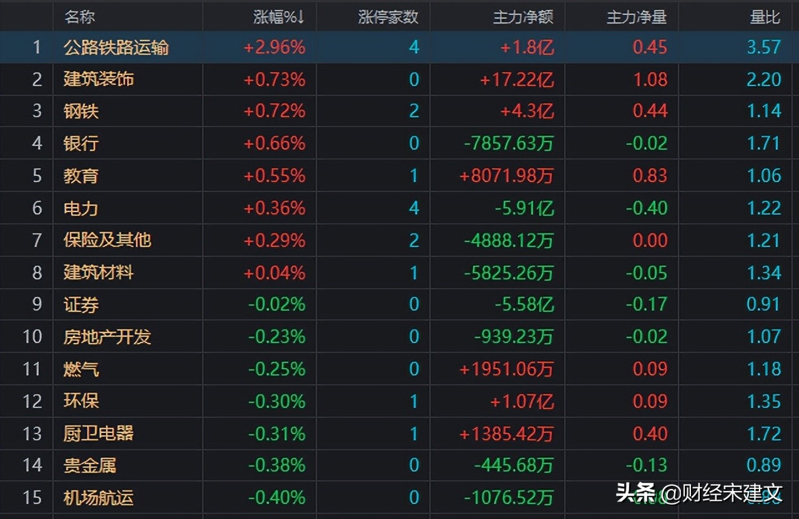Screen dimensions: 799x519
Task: Click the 证券 sector name
Action: point(80,304)
